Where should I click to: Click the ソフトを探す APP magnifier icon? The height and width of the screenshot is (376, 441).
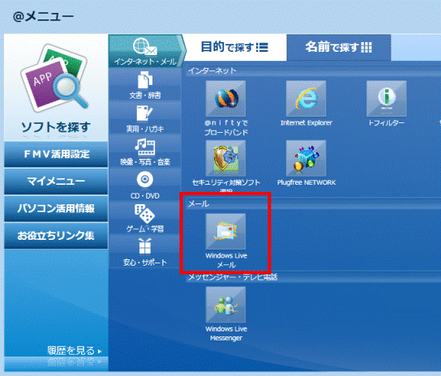[55, 78]
